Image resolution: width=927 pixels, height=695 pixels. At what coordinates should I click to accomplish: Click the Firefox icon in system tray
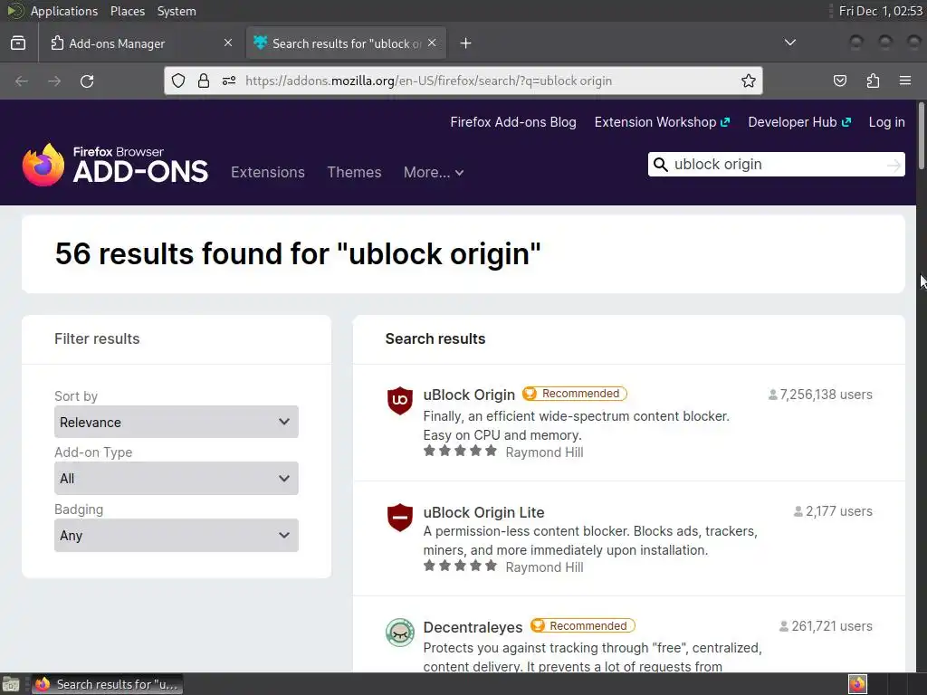(857, 684)
